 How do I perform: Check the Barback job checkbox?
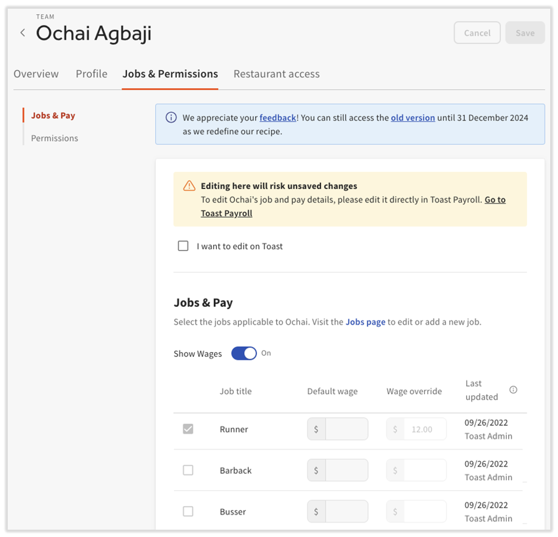point(188,470)
